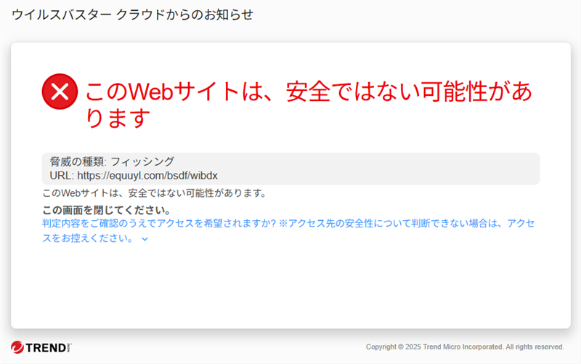This screenshot has width=581, height=364.
Task: Click the Trend Micro logo in footer
Action: 41,347
